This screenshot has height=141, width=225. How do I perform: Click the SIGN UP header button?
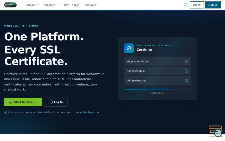point(213,5)
